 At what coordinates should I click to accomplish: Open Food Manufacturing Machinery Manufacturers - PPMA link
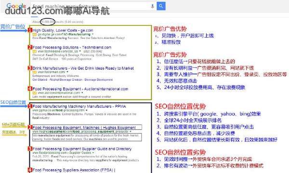79,106
